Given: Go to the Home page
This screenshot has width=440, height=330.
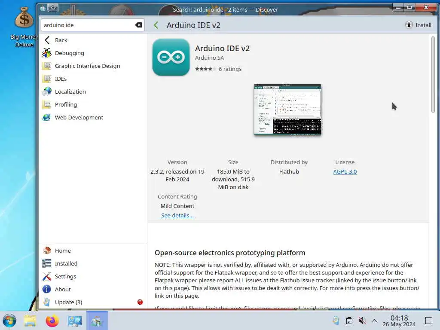Looking at the screenshot, I should pos(93,251).
